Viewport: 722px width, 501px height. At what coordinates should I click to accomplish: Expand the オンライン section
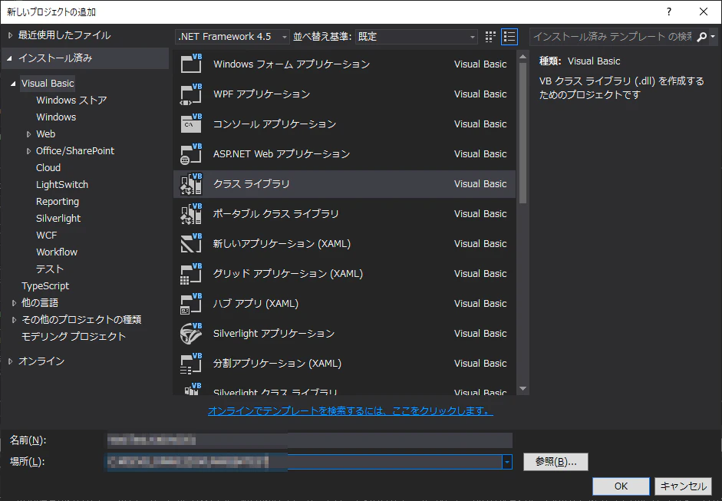tap(10, 361)
